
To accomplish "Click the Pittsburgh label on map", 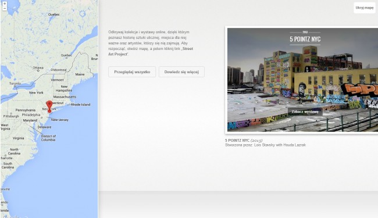I will (11, 116).
